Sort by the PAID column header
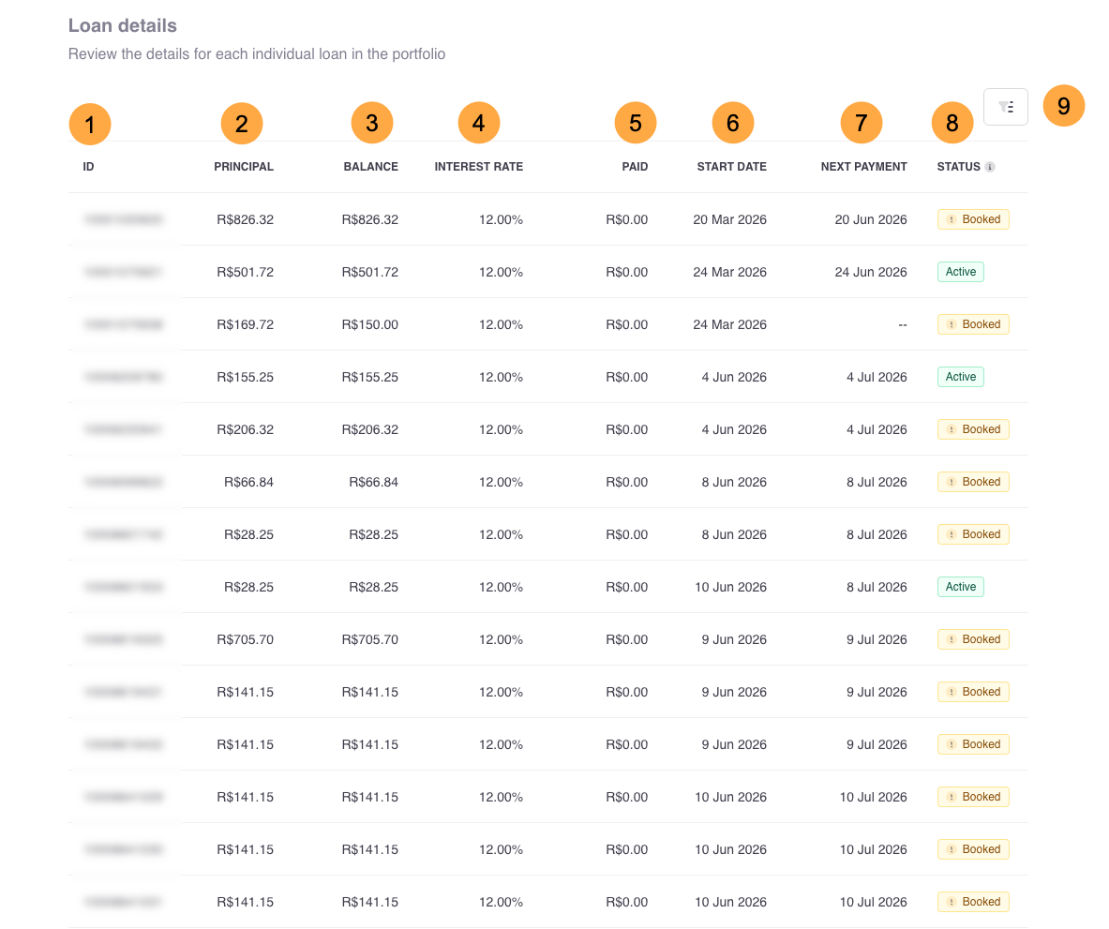 pyautogui.click(x=635, y=167)
